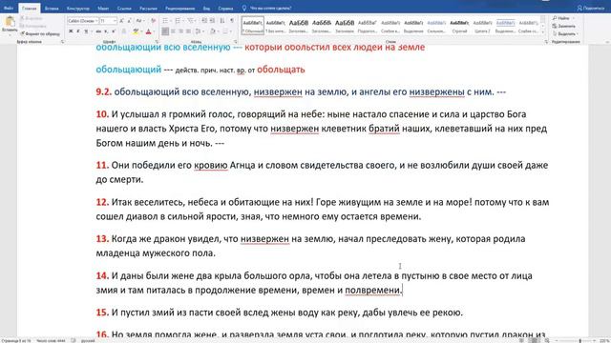
Task: Increase font size with the larger A icon
Action: (x=121, y=21)
